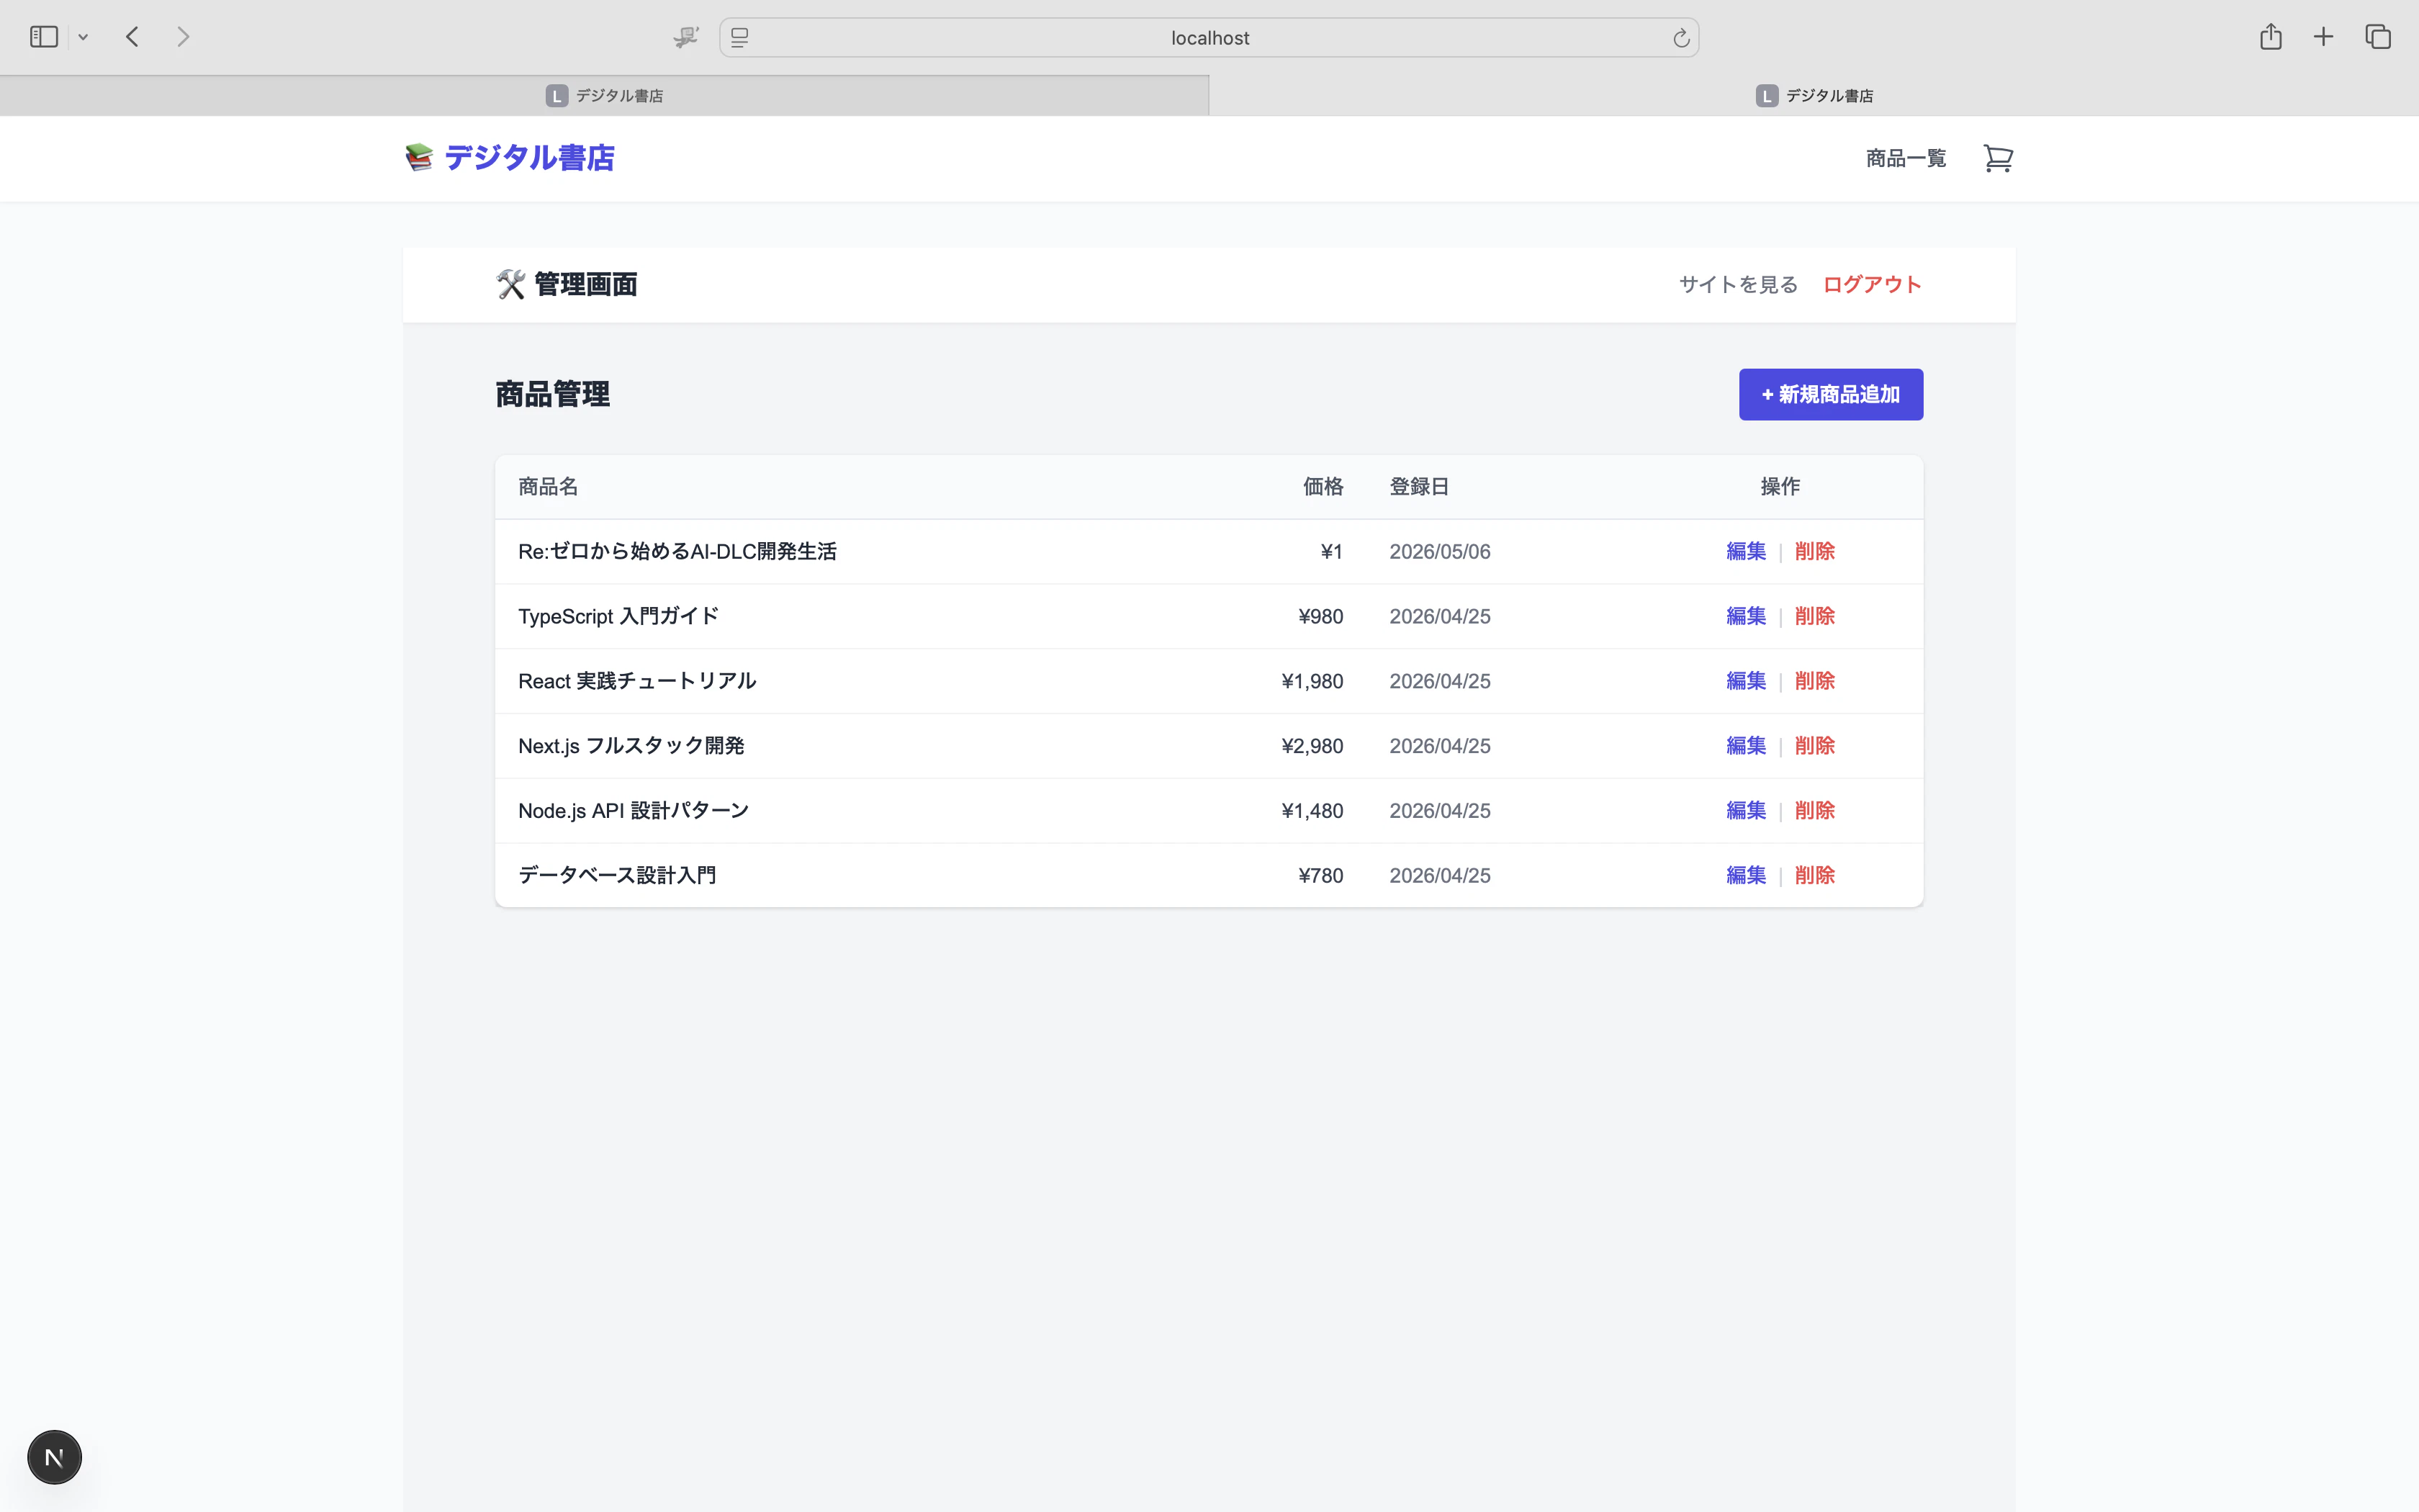
Task: Select the product name Next.js フルスタック開発
Action: [x=631, y=746]
